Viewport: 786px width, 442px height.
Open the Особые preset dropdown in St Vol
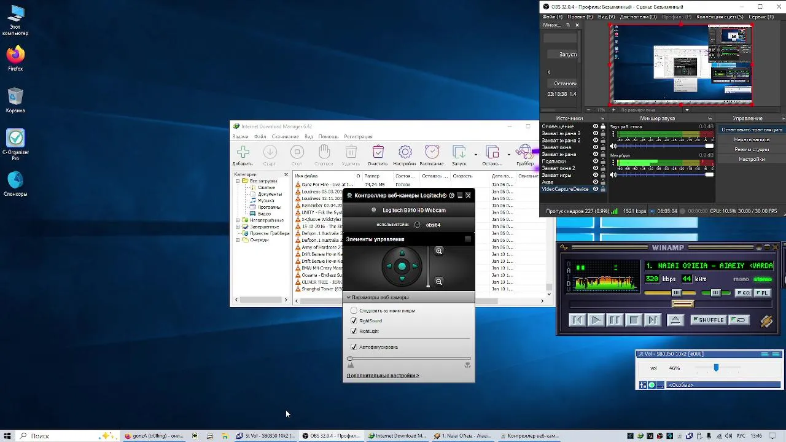point(723,386)
